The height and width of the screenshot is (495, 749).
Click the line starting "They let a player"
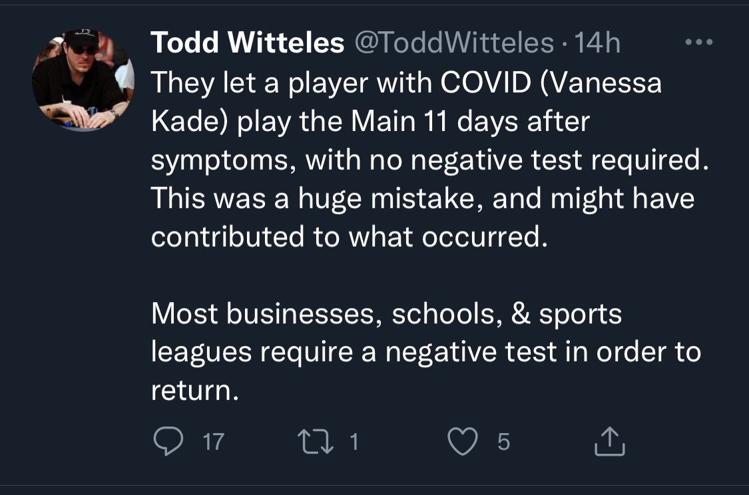406,83
